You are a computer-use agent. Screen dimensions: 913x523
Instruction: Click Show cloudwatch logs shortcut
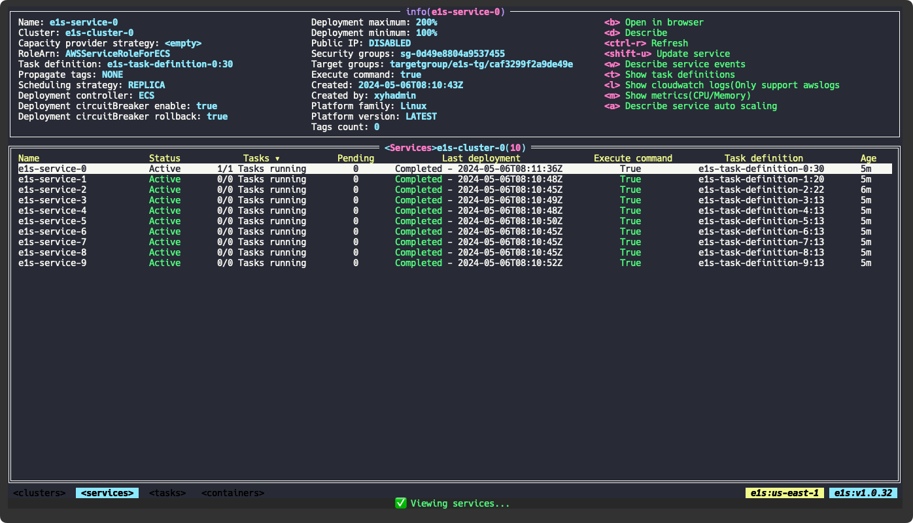coord(722,85)
